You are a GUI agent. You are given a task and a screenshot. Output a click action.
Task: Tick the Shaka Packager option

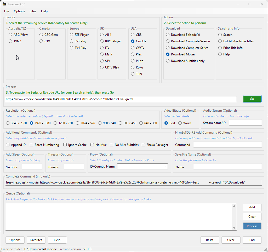144,145
